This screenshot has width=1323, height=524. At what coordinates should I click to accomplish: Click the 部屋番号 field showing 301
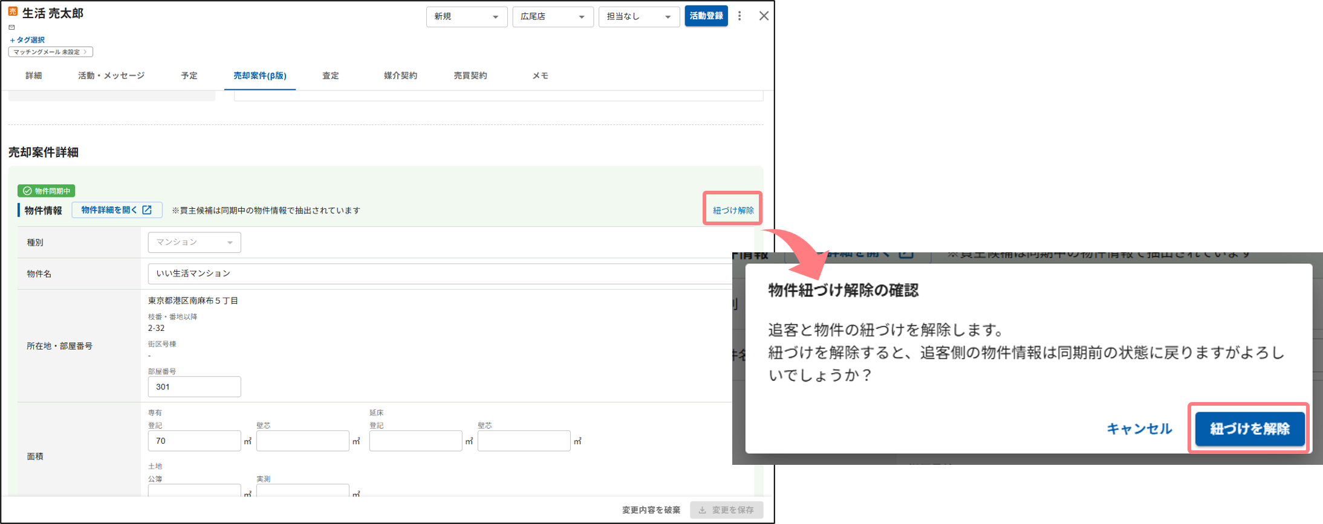click(x=194, y=387)
